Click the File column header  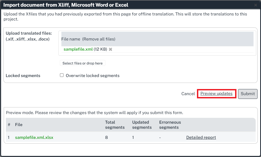coord(19,125)
